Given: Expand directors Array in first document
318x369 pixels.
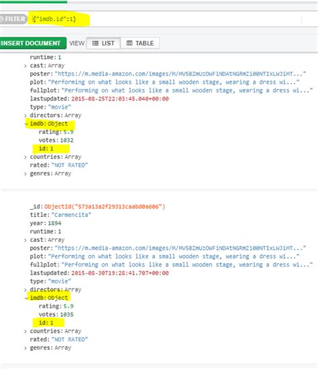Looking at the screenshot, I should click(25, 116).
